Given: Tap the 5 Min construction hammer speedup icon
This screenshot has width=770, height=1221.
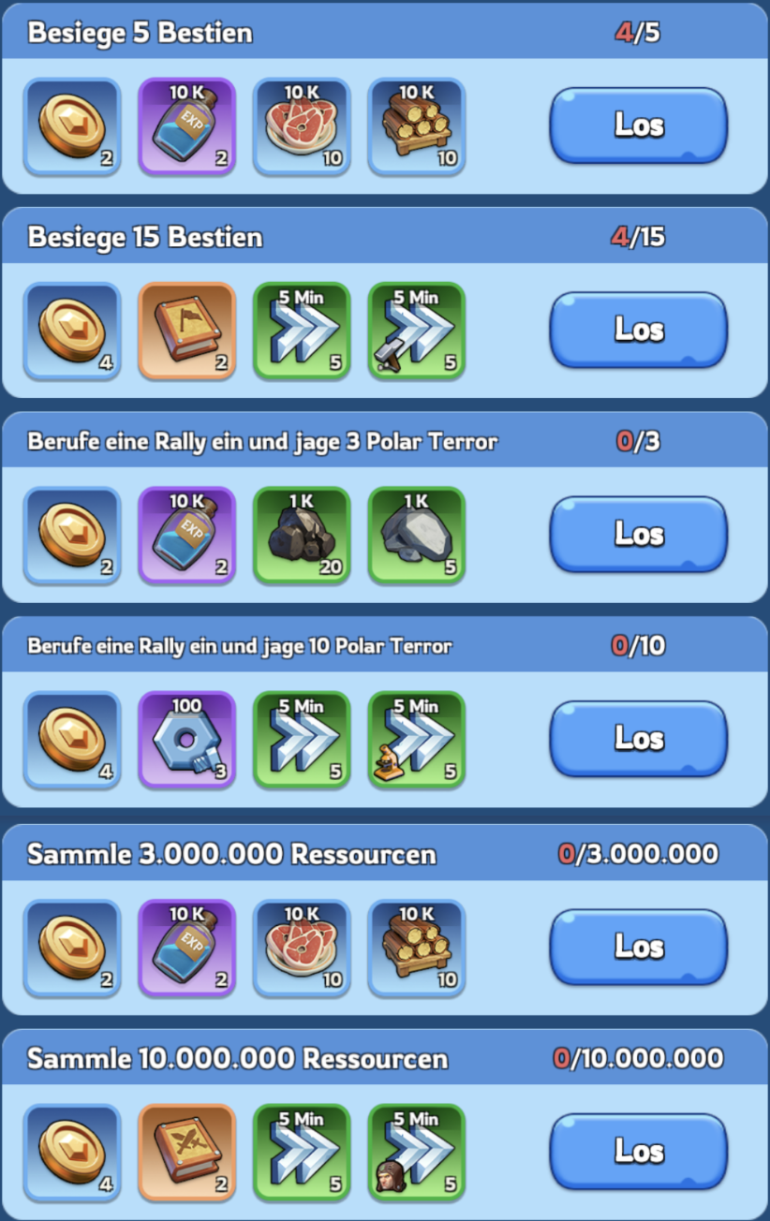Looking at the screenshot, I should pos(417,331).
